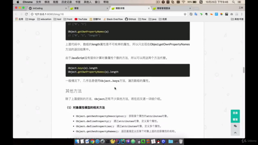
Task: Open Notification Center in menu bar
Action: (x=239, y=2)
